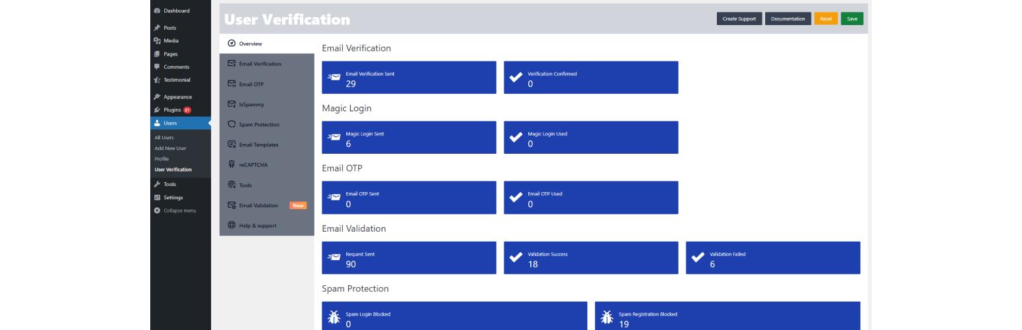Image resolution: width=1022 pixels, height=330 pixels.
Task: Click the 'Email Validation' section heading
Action: [x=354, y=228]
